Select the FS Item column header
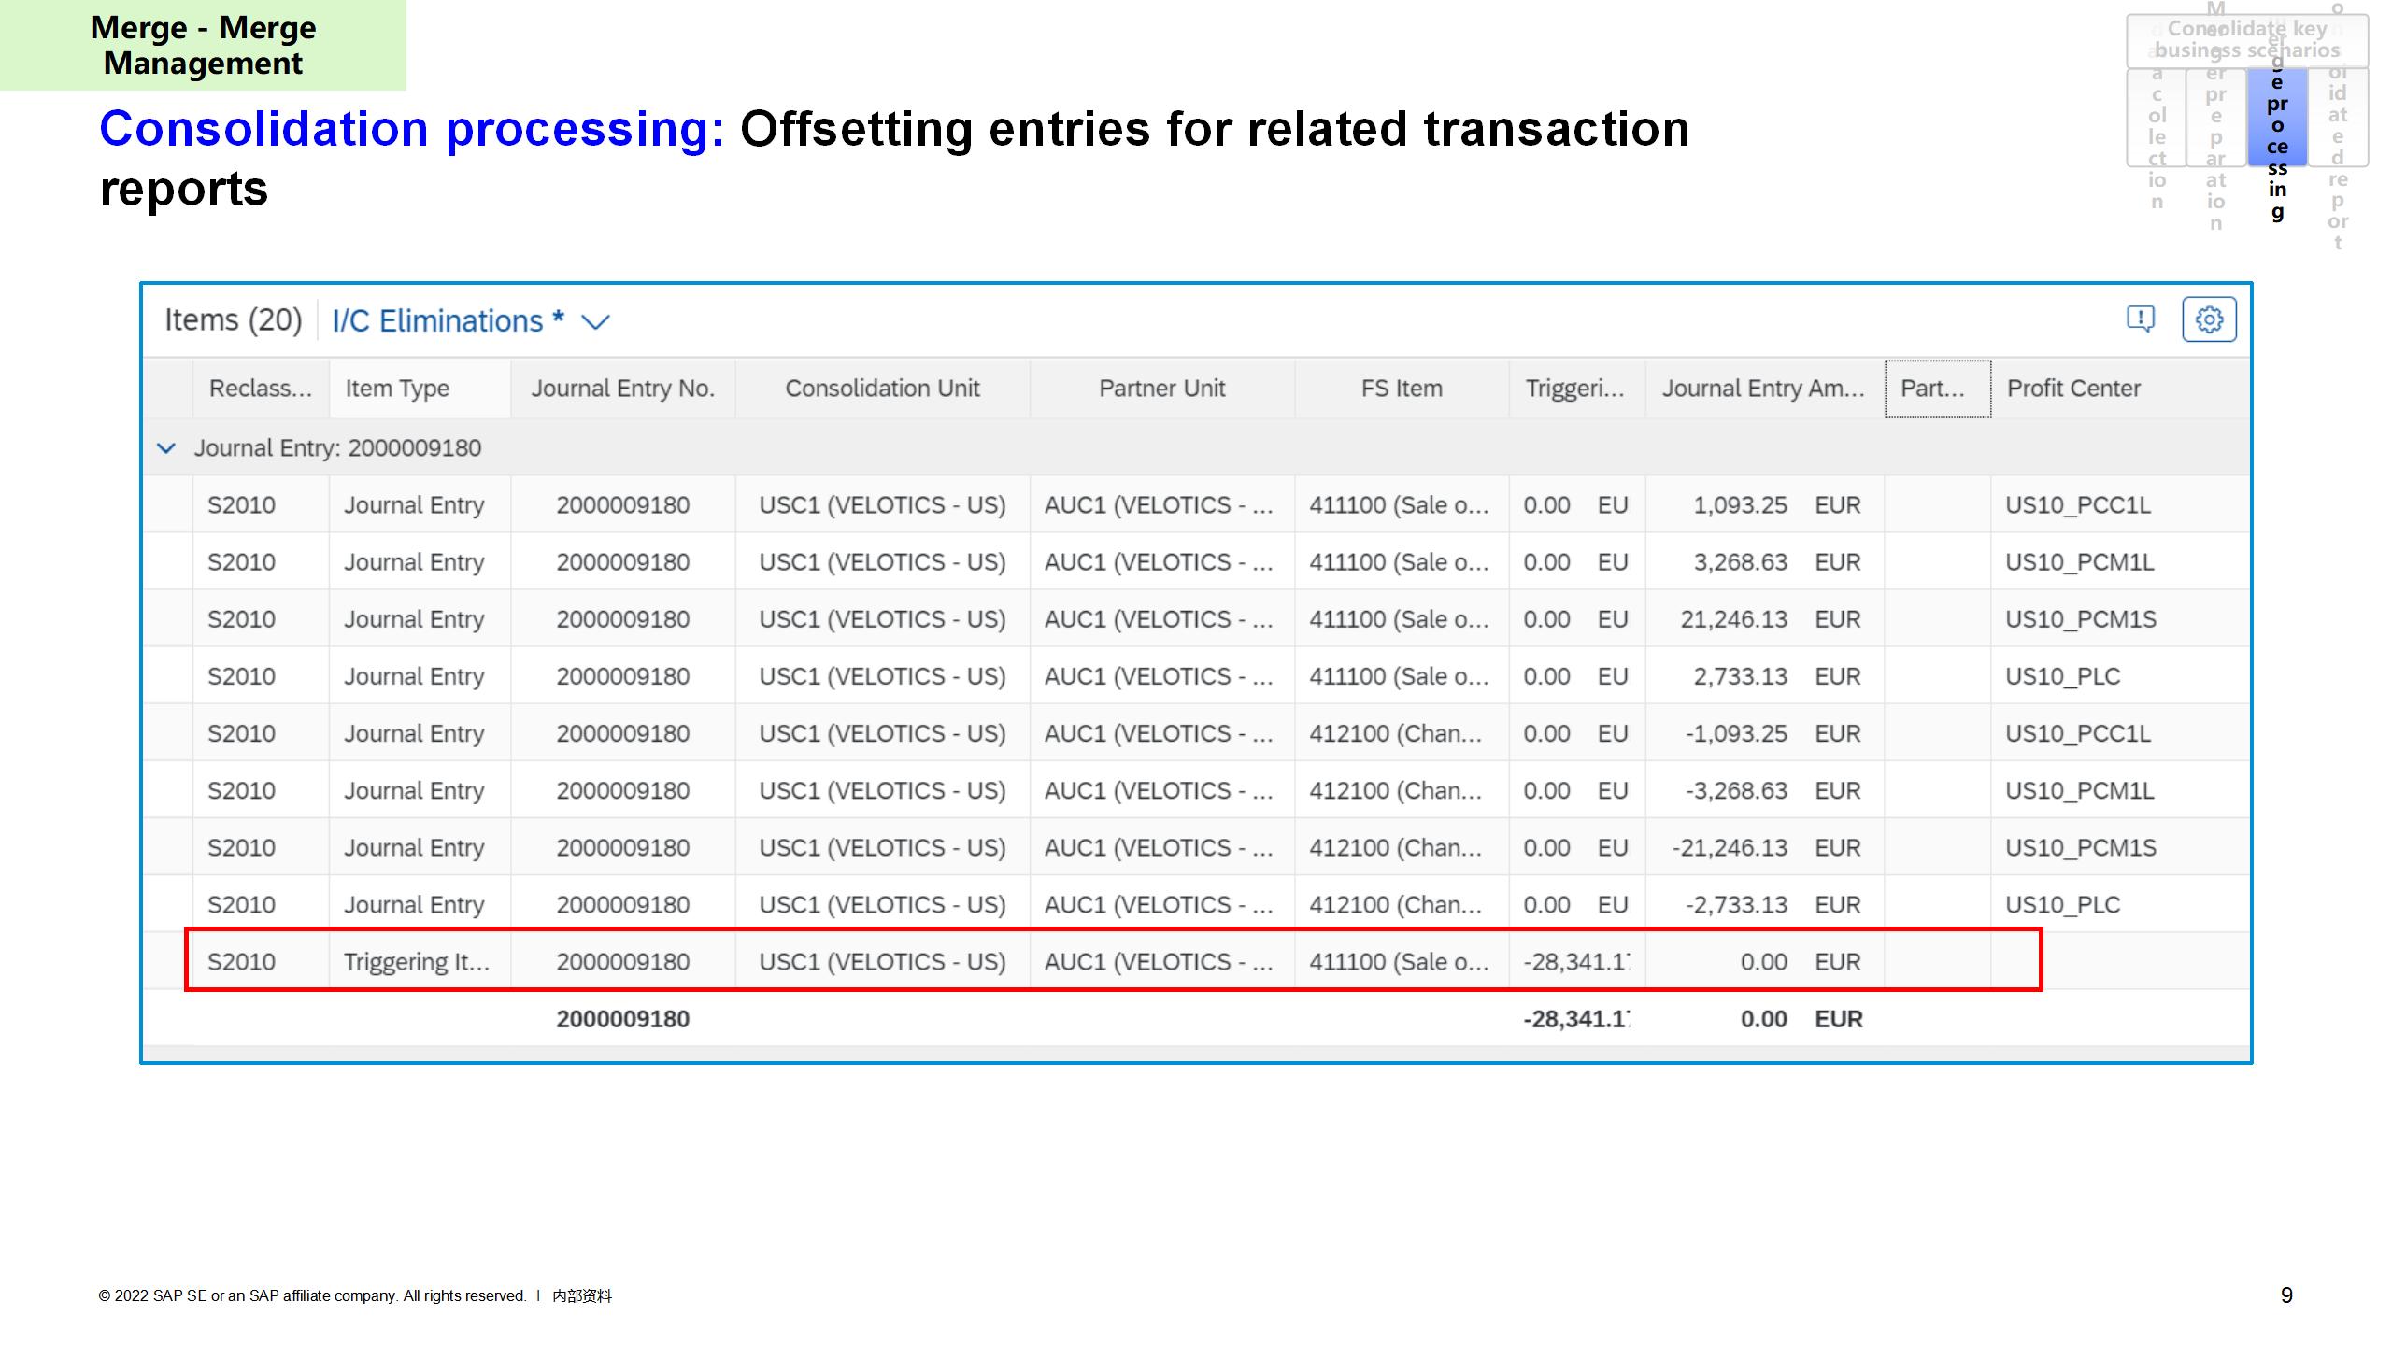 1401,389
